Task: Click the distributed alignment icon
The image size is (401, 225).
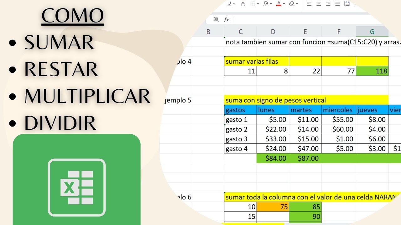Action: [x=347, y=4]
